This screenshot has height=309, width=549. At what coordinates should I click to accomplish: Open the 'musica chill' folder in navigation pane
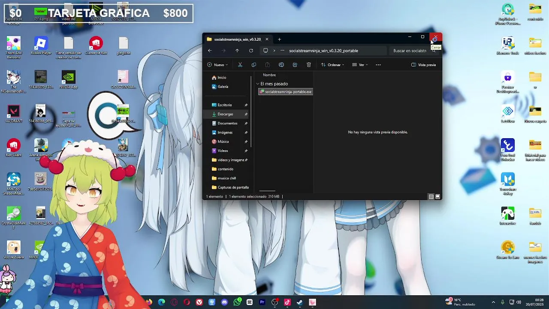tap(226, 178)
